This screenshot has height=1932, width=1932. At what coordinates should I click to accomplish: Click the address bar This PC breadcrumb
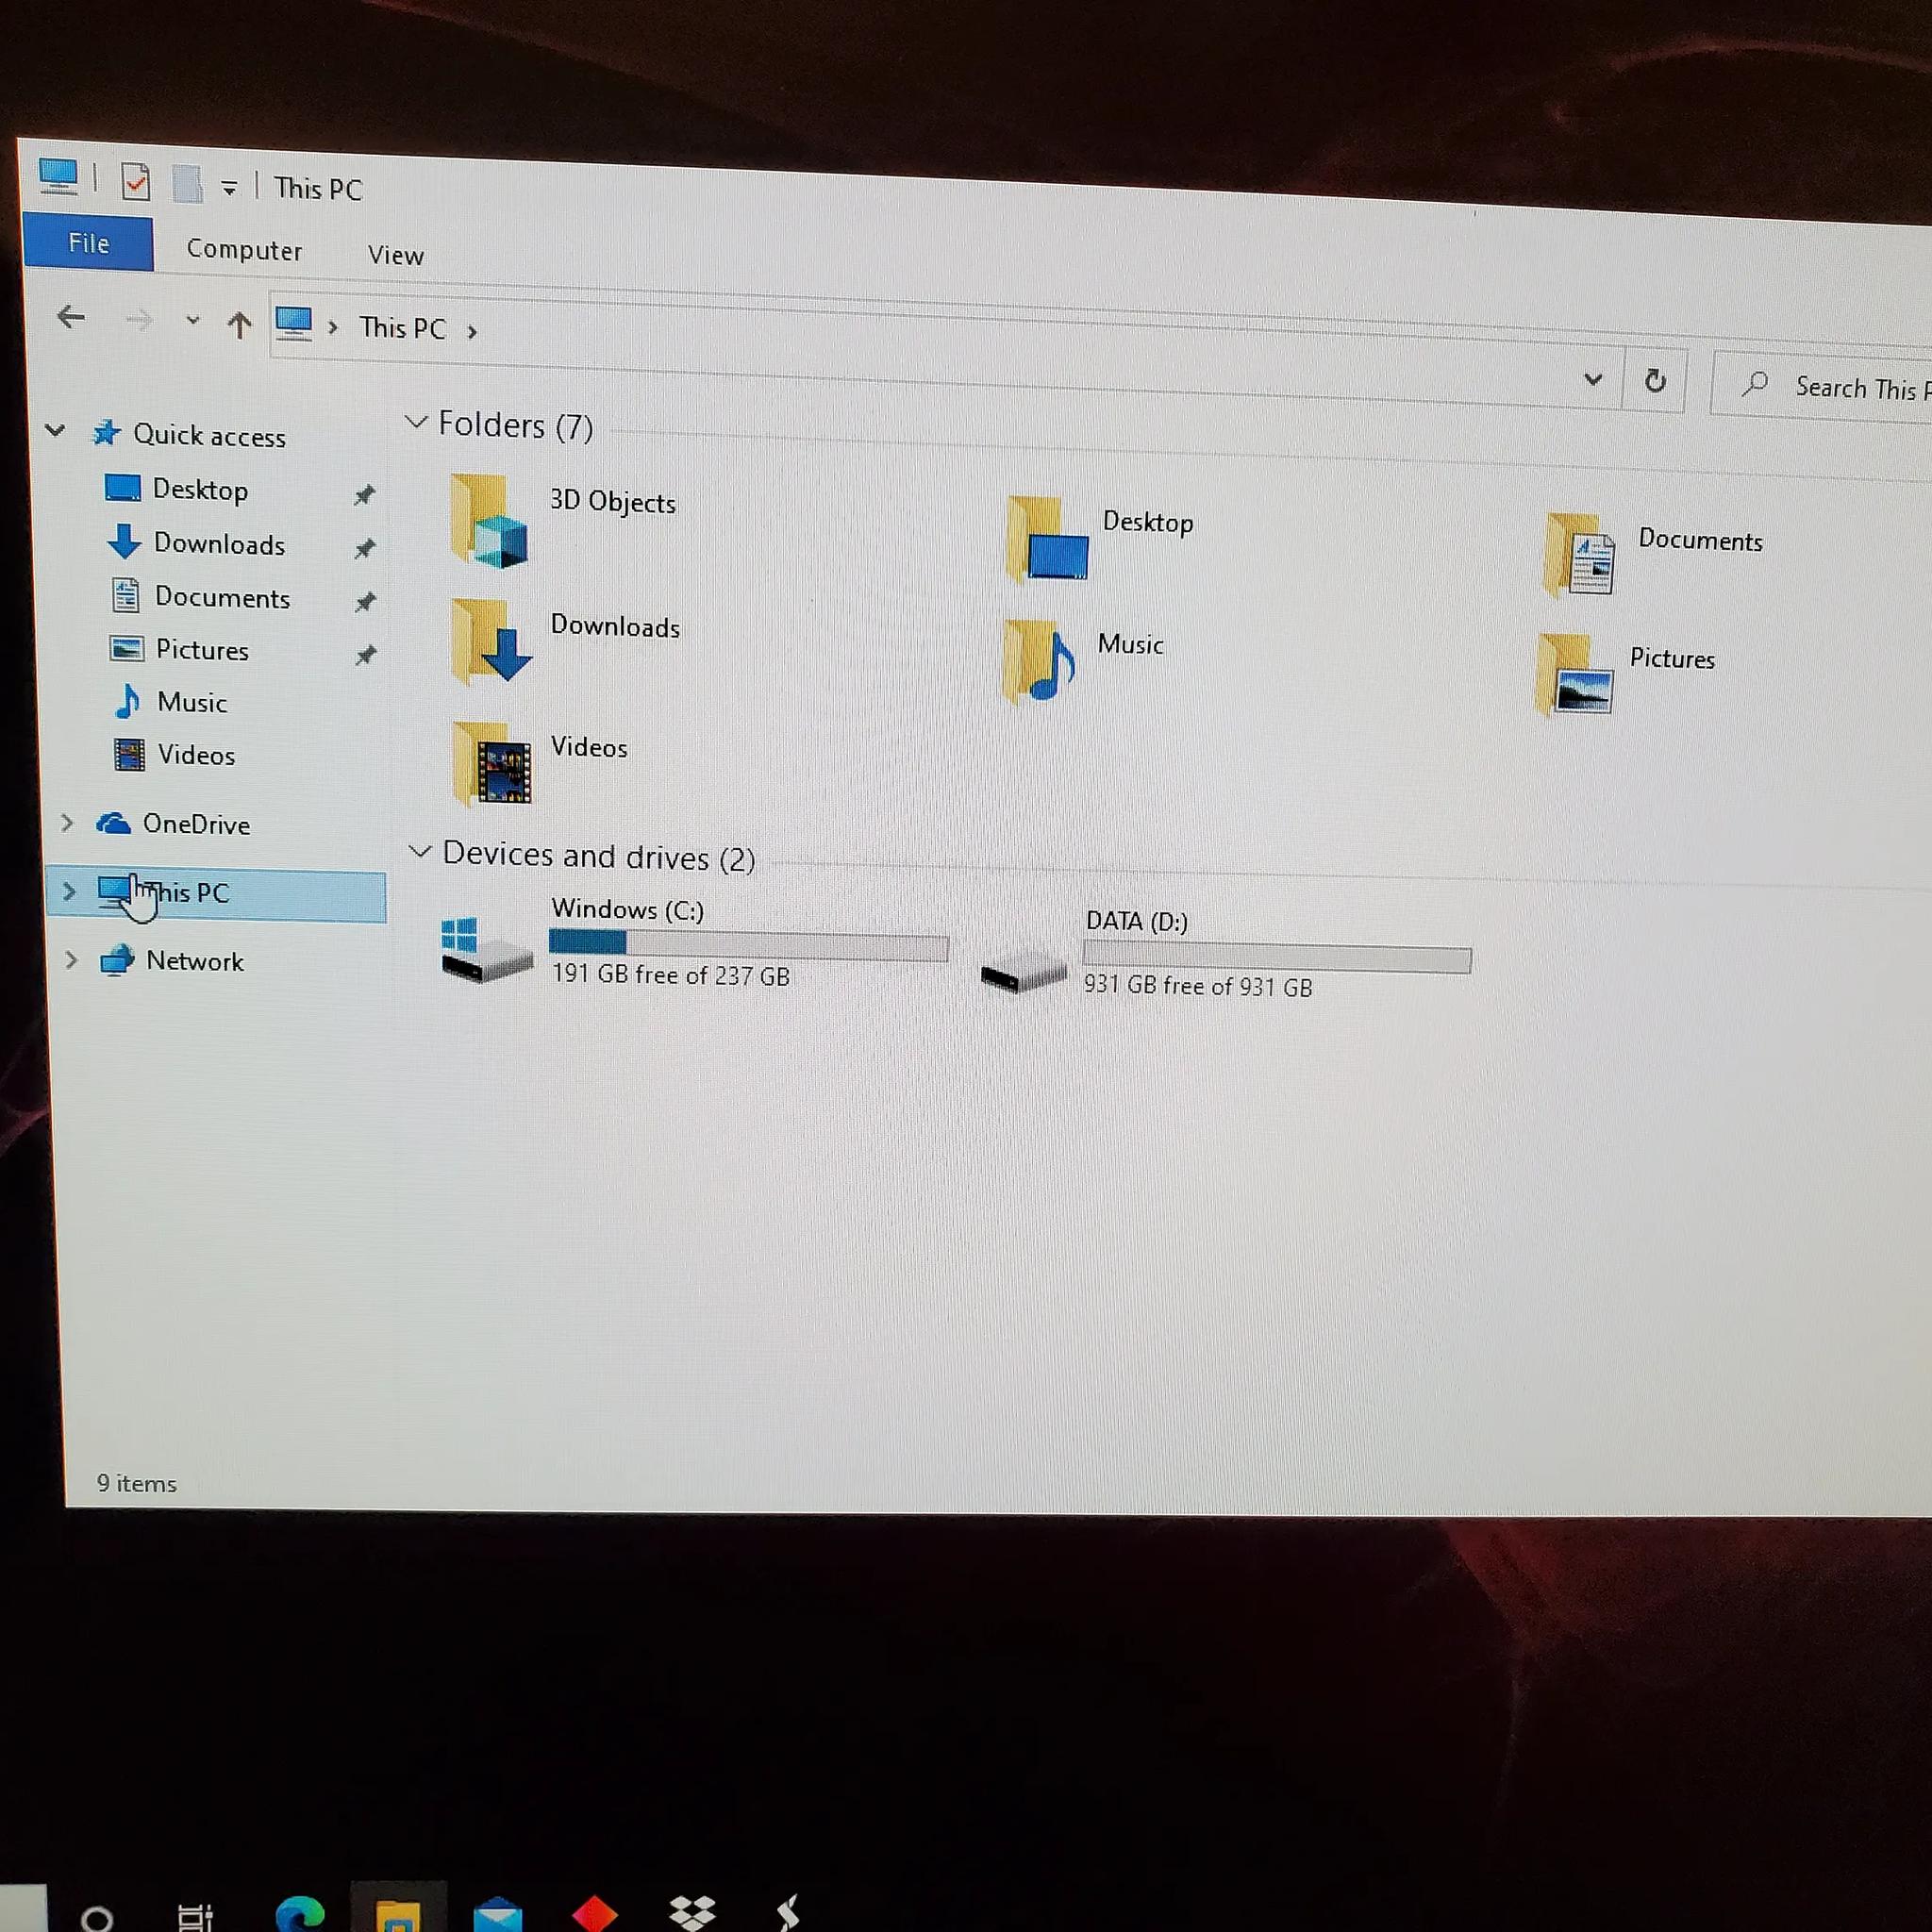click(402, 328)
